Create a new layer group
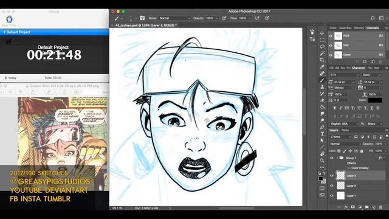The image size is (389, 219). coord(367,207)
